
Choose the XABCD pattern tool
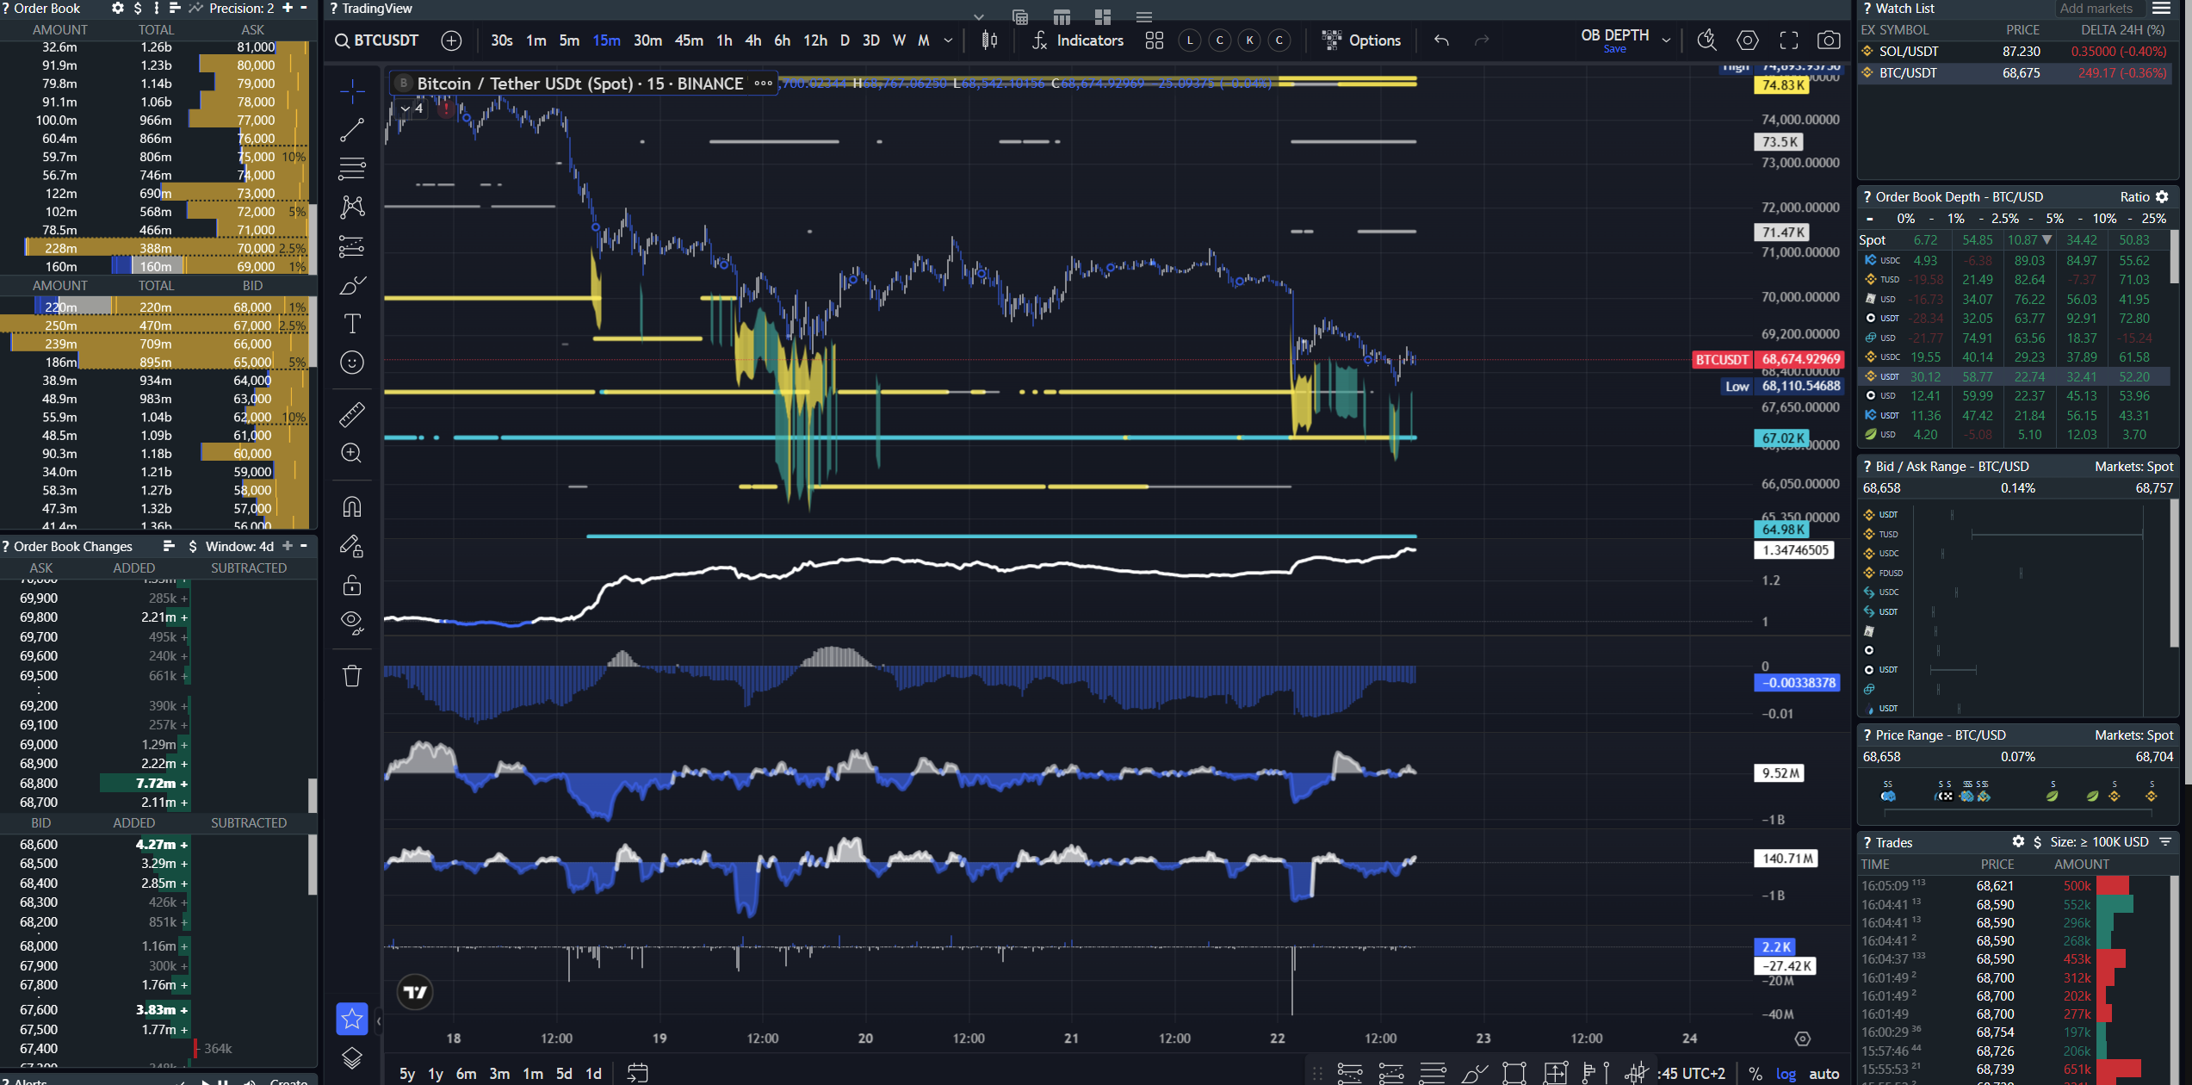[x=352, y=207]
